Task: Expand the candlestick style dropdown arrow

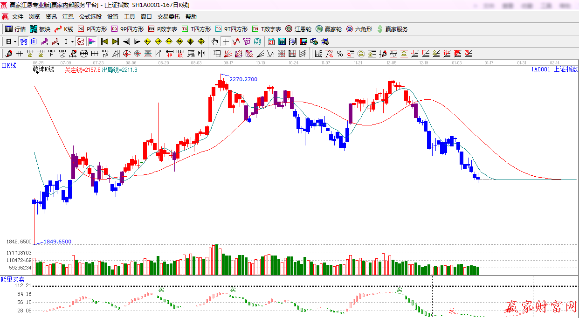Action: pos(72,41)
